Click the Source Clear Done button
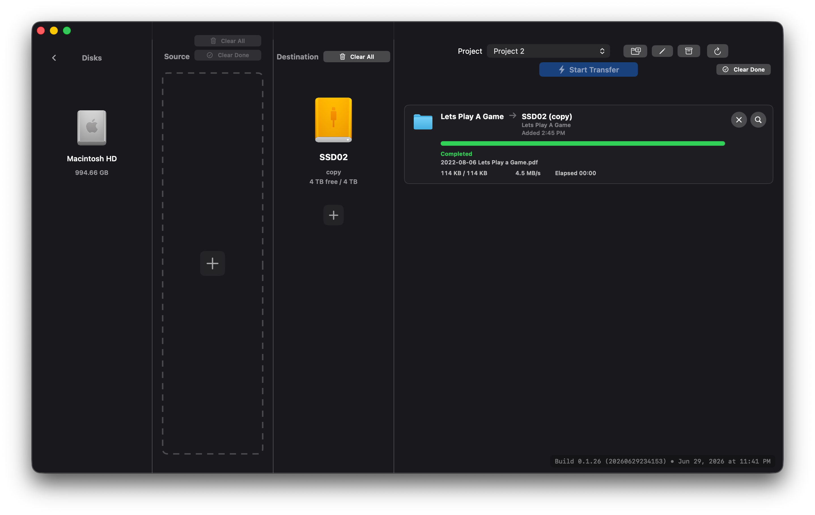The width and height of the screenshot is (815, 515). point(228,55)
